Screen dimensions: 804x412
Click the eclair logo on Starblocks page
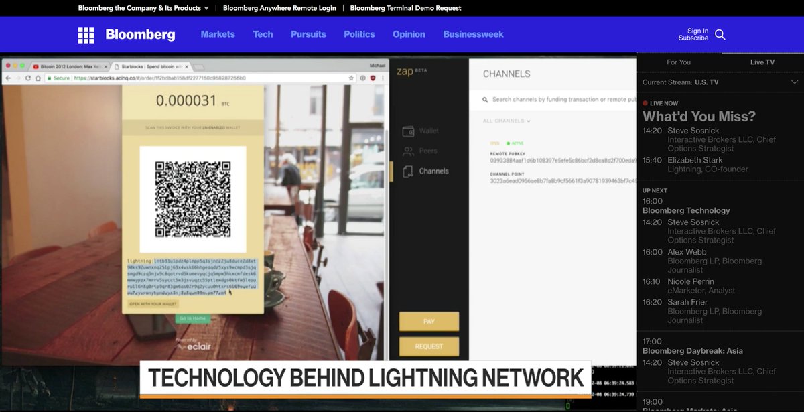tap(193, 348)
